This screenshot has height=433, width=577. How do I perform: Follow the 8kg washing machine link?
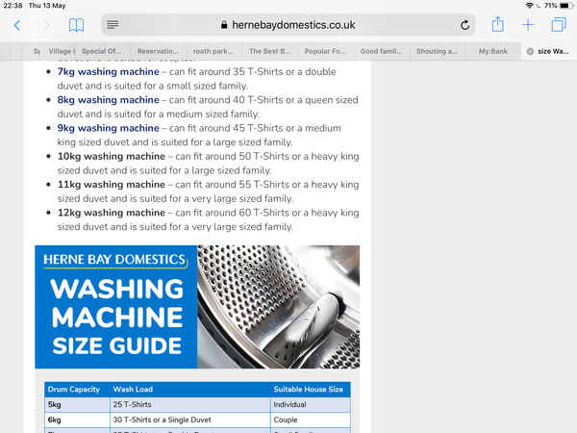108,100
